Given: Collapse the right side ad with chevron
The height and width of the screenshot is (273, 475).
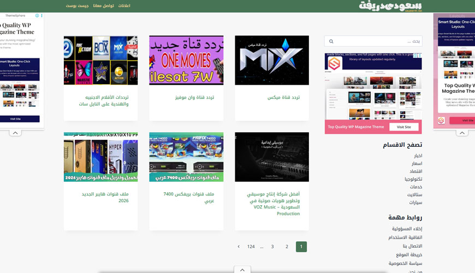Looking at the screenshot, I should (462, 133).
